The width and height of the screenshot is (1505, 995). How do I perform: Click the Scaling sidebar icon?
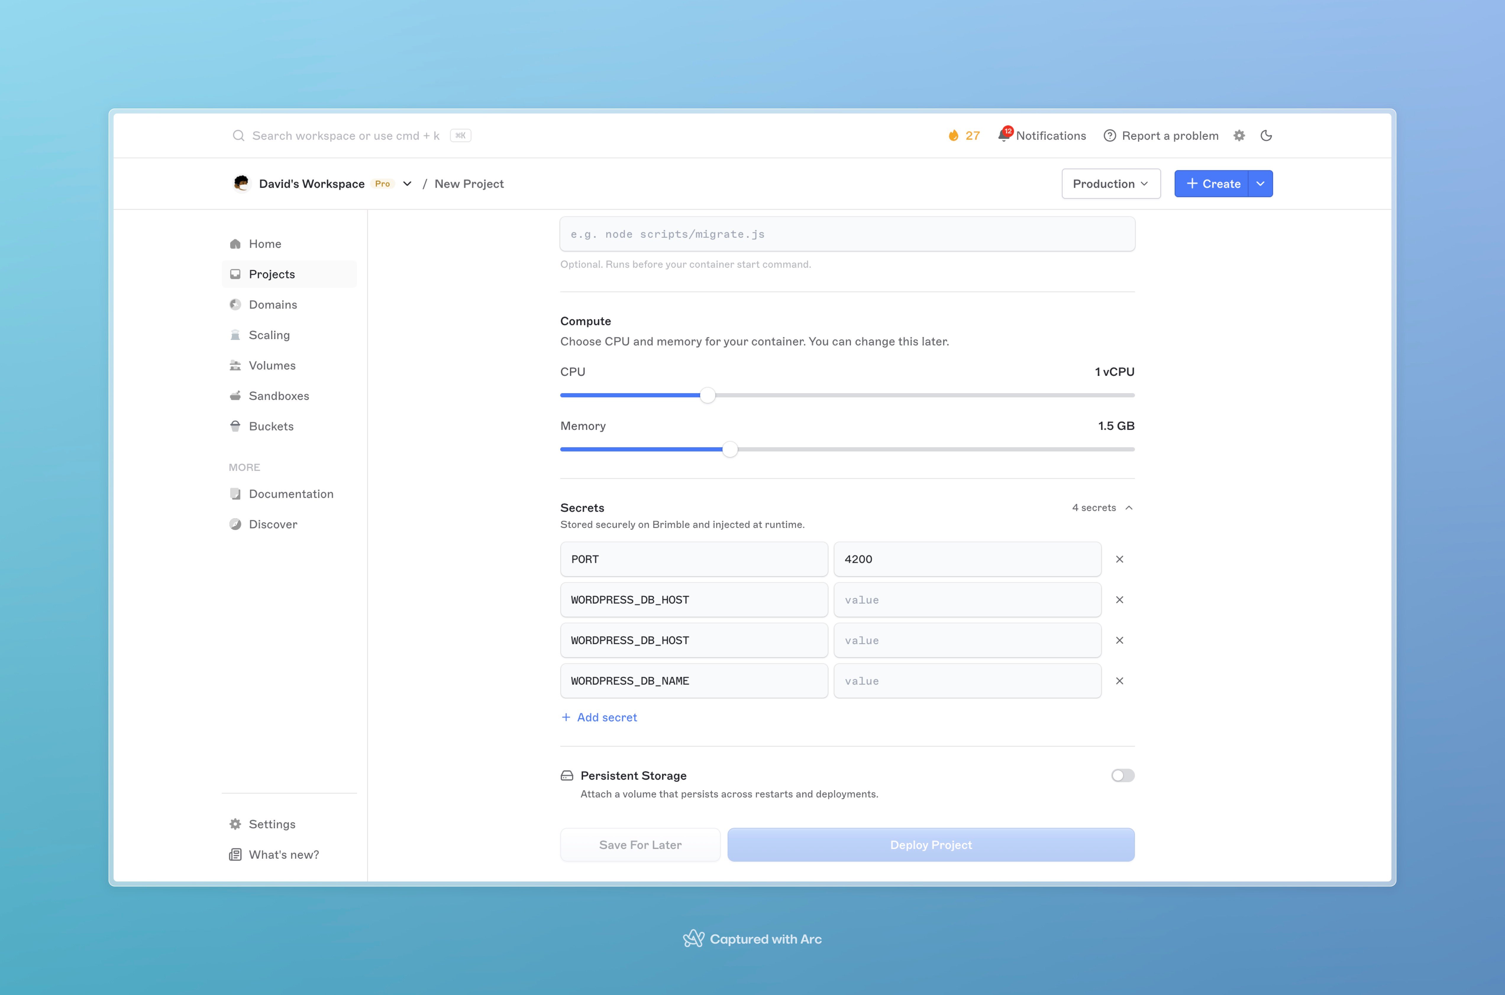pyautogui.click(x=235, y=335)
